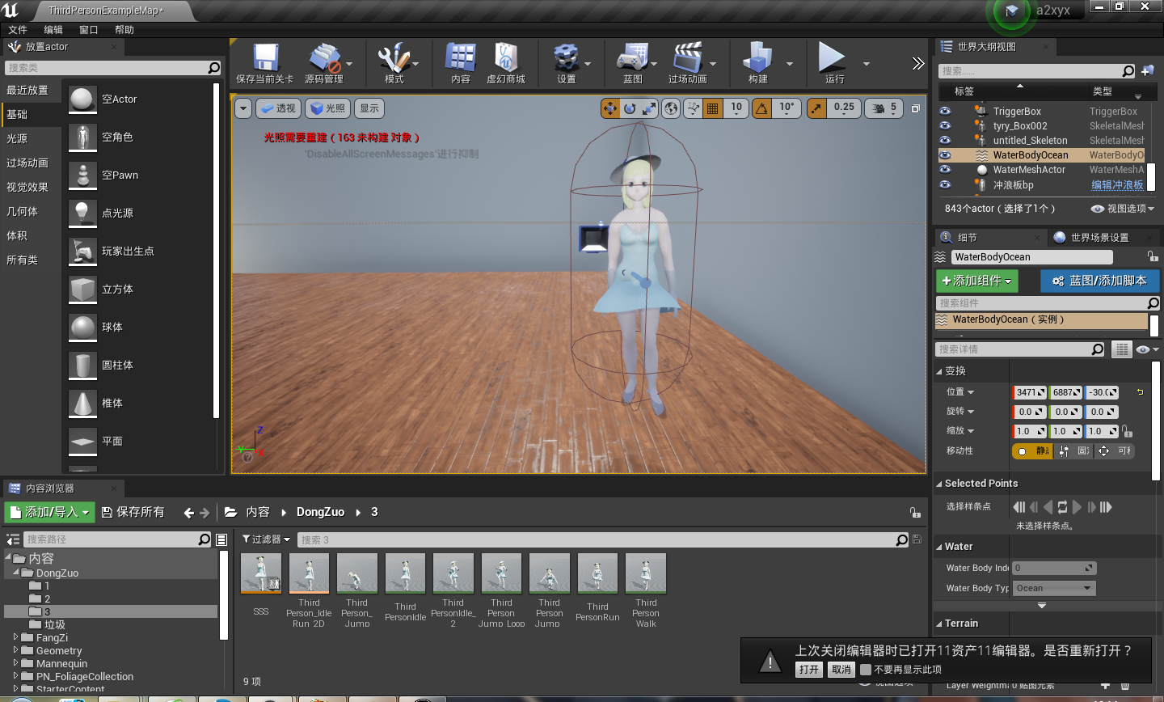Open the 帮助 menu
This screenshot has width=1164, height=702.
[x=124, y=30]
